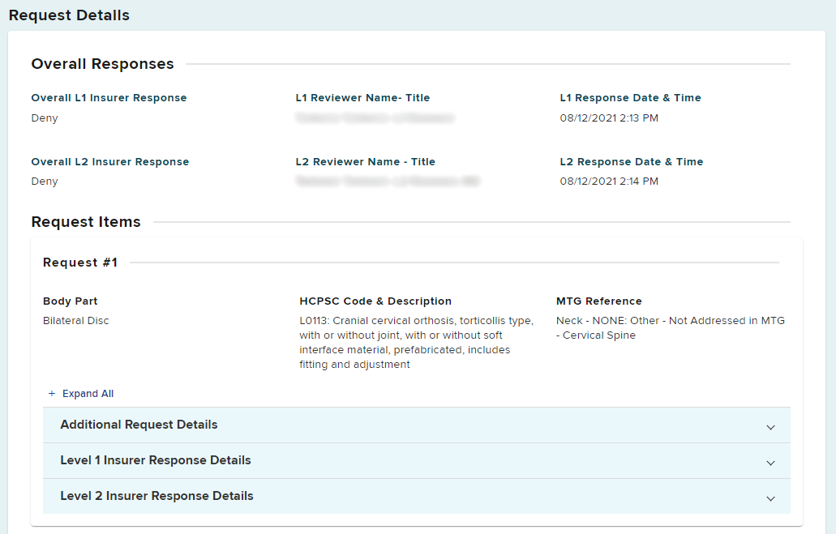Click Deny under Overall L2 Insurer Response
Screen dimensions: 836x534
pos(45,182)
